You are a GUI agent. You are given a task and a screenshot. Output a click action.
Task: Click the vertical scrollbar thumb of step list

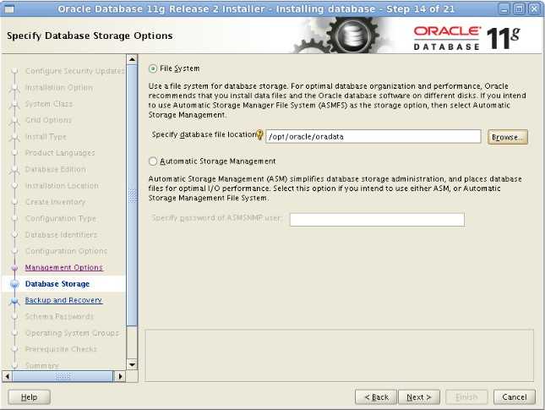point(132,195)
